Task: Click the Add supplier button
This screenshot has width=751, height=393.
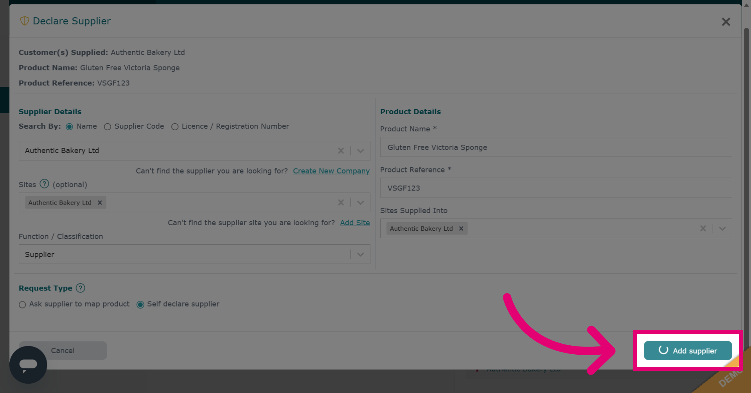Action: click(x=688, y=350)
